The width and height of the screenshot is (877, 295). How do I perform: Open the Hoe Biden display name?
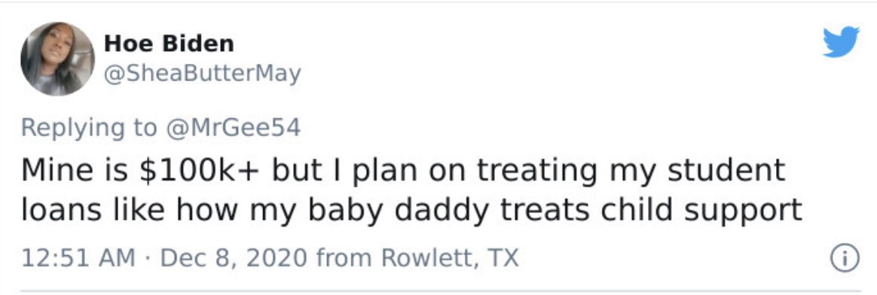tap(169, 42)
